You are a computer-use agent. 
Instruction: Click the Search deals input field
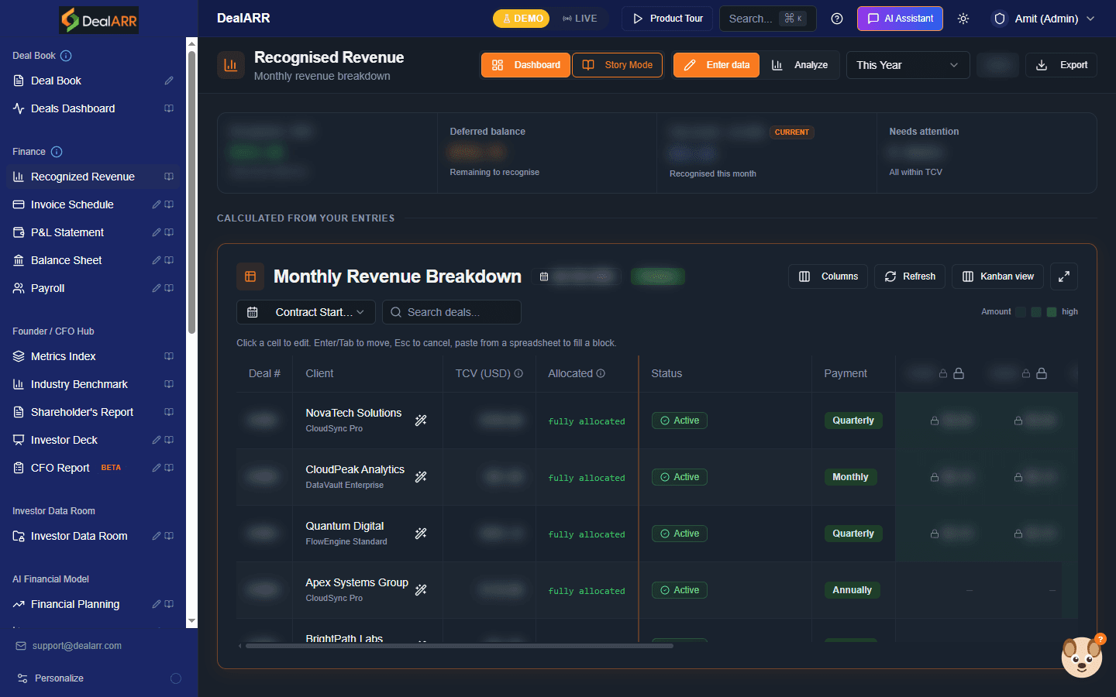pos(452,312)
